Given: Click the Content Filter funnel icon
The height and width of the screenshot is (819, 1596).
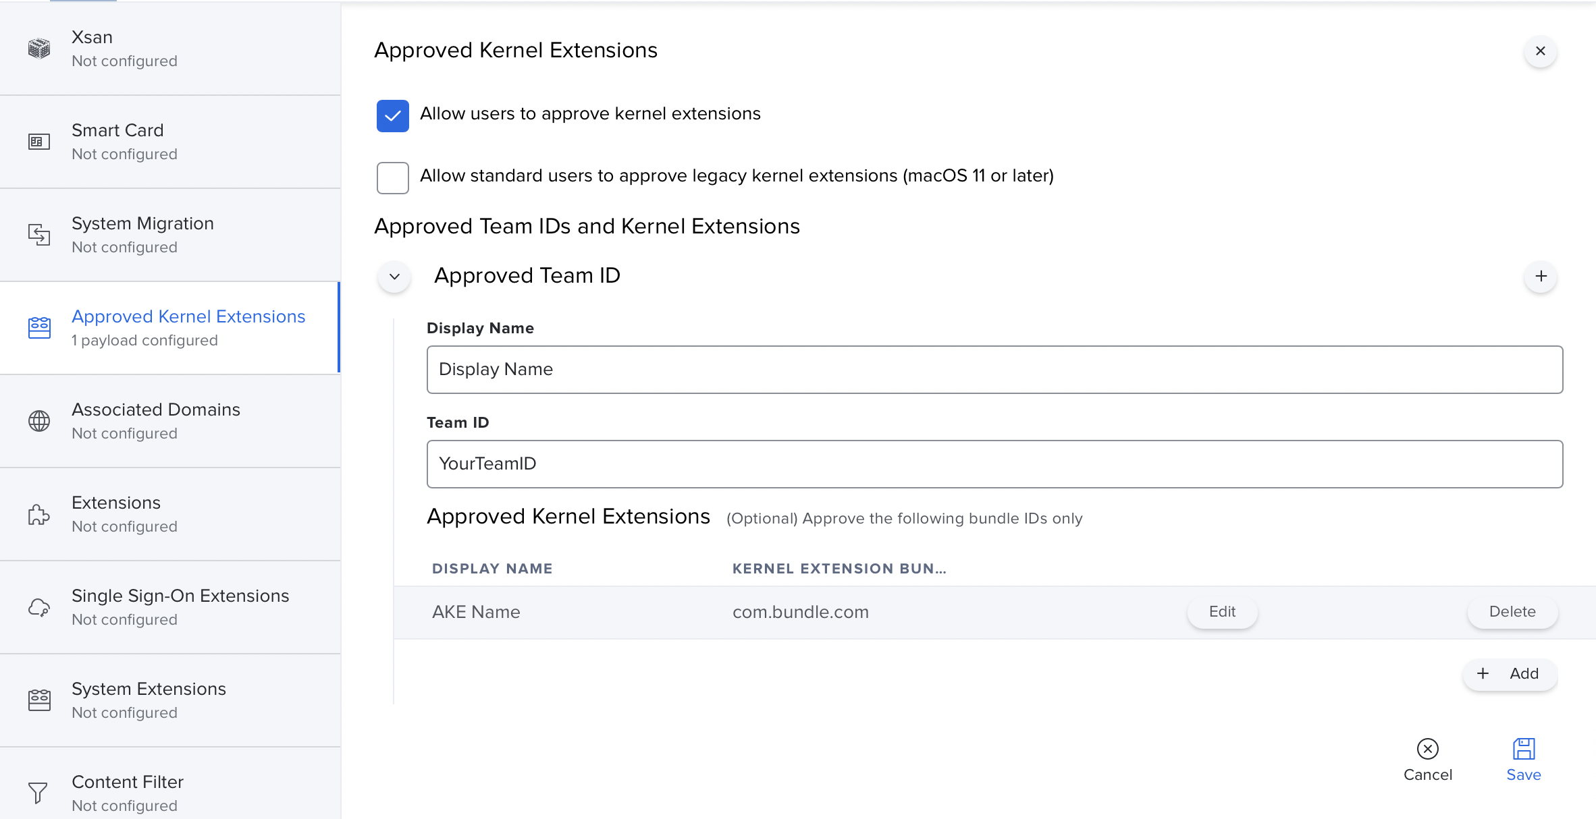Looking at the screenshot, I should 39,793.
